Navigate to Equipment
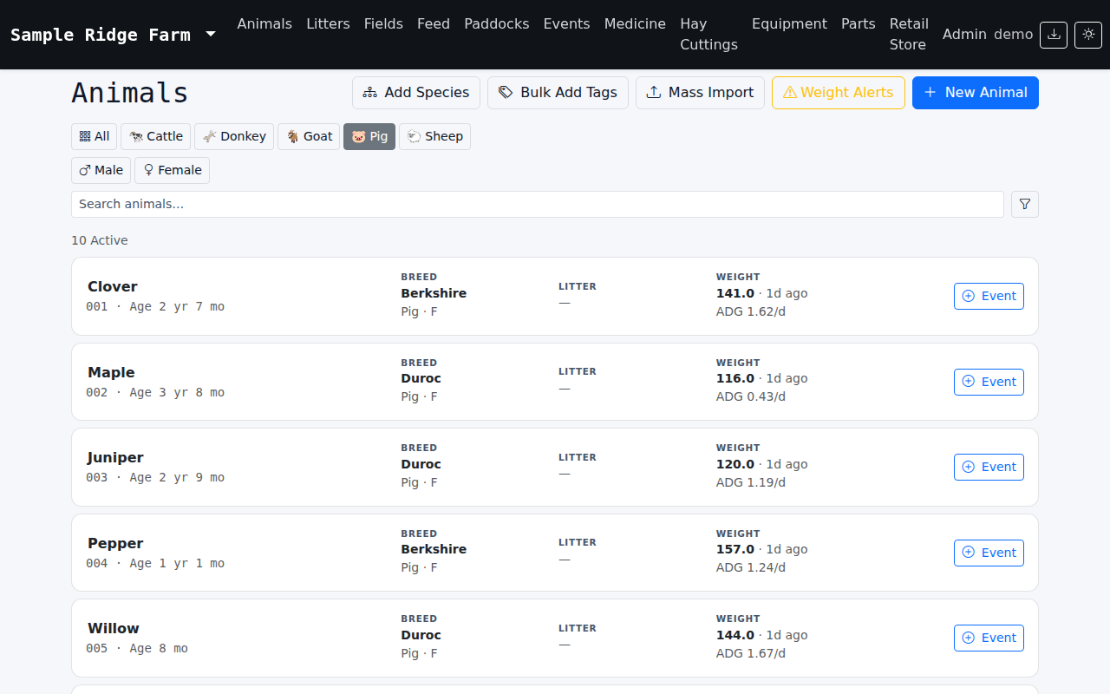This screenshot has width=1110, height=694. 789,24
